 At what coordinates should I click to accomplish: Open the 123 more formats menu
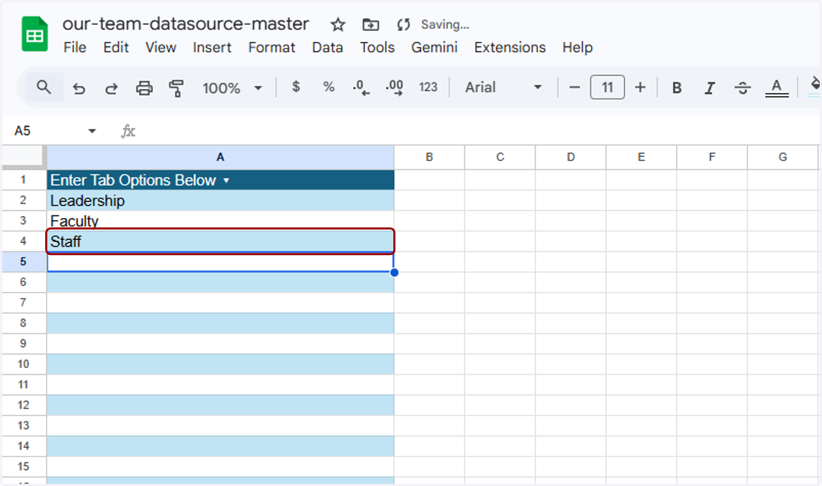click(x=428, y=87)
